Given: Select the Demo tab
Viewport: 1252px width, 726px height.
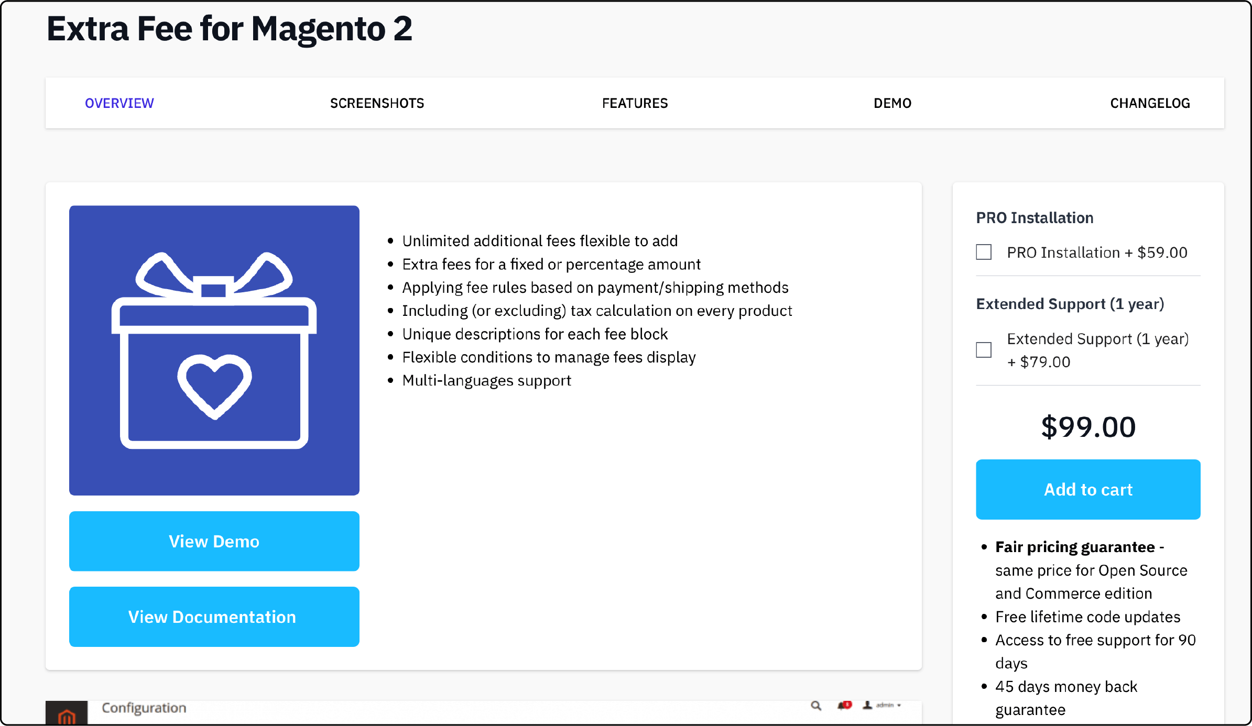Looking at the screenshot, I should pyautogui.click(x=892, y=103).
